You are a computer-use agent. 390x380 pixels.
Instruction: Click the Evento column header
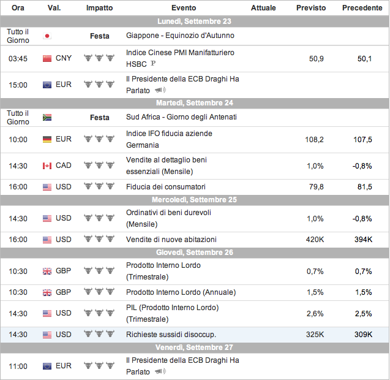click(184, 8)
